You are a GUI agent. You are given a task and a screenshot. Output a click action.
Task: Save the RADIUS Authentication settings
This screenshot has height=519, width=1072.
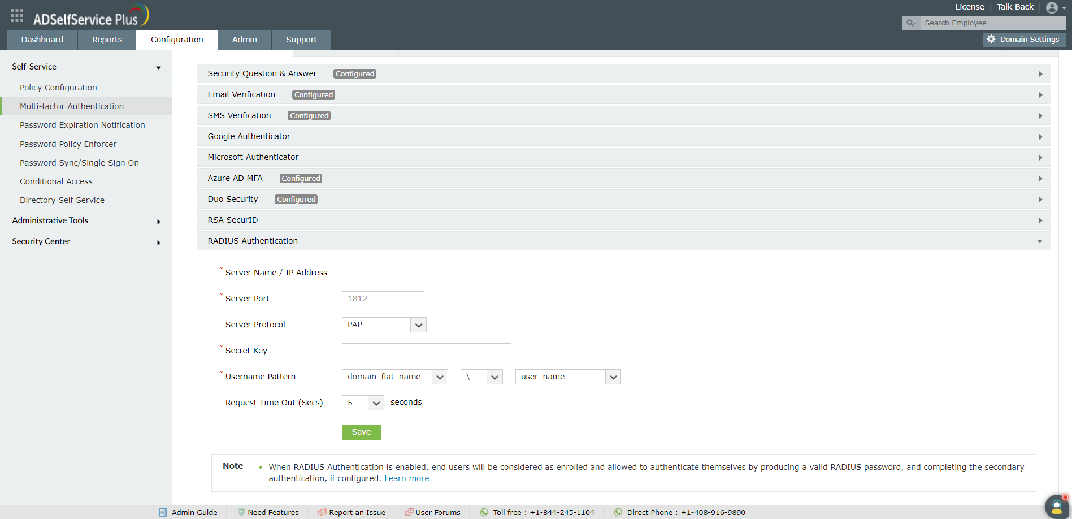pyautogui.click(x=361, y=432)
